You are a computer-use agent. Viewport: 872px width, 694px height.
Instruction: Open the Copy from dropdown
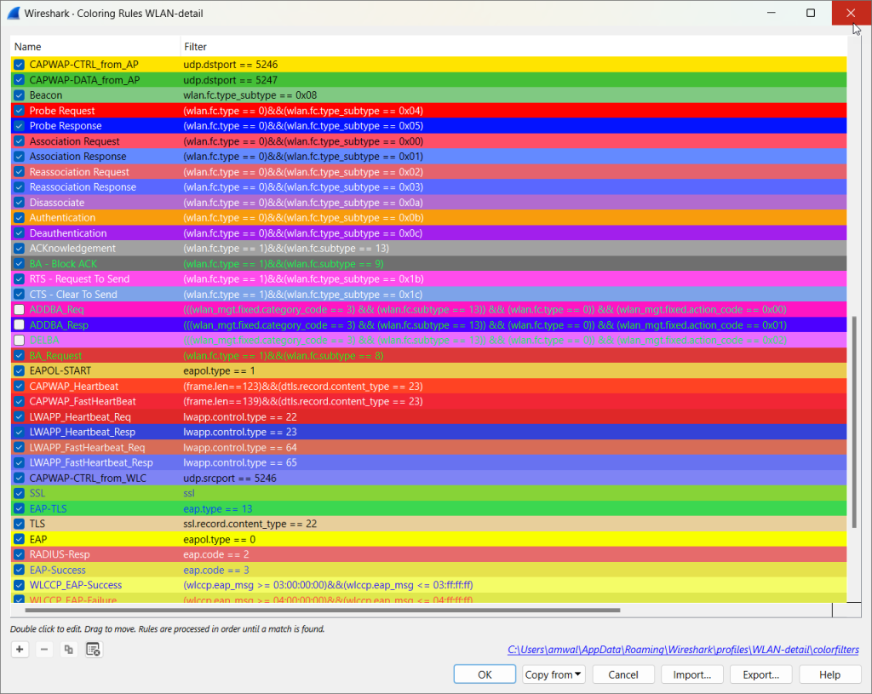554,674
